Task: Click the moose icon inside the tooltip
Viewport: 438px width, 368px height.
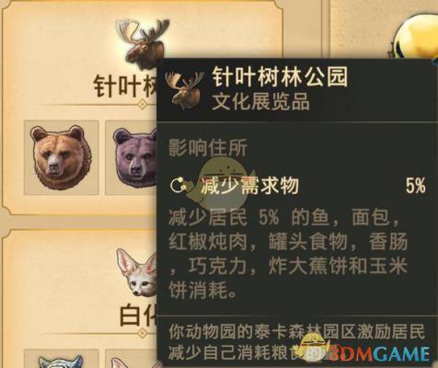Action: pyautogui.click(x=185, y=90)
